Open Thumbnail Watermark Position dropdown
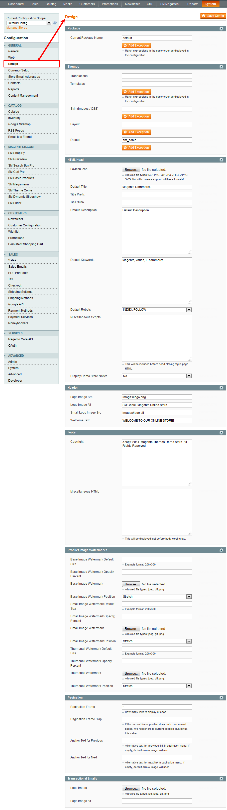 (157, 686)
